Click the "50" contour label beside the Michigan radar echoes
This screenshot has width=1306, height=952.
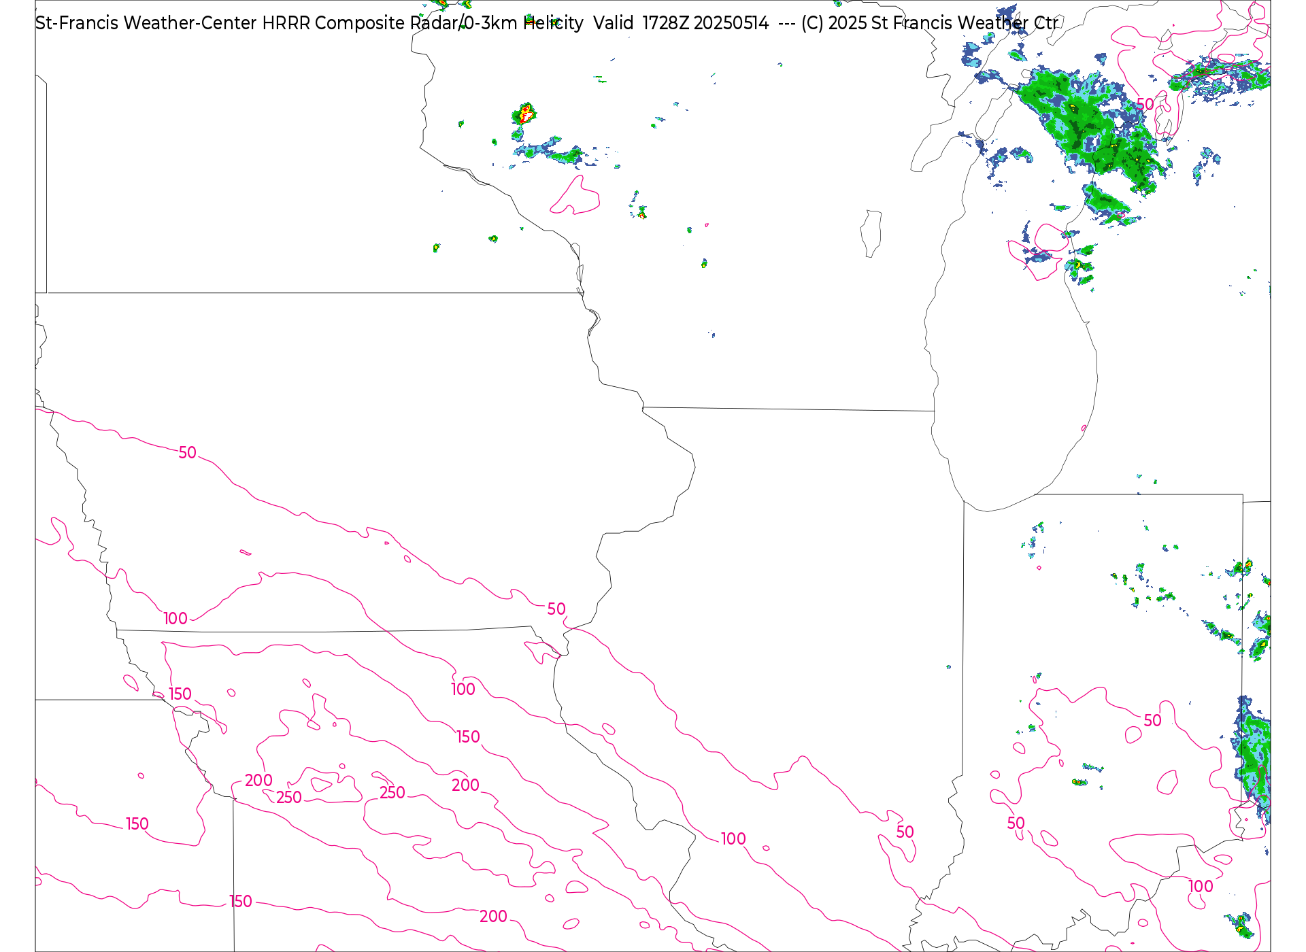click(x=1145, y=104)
